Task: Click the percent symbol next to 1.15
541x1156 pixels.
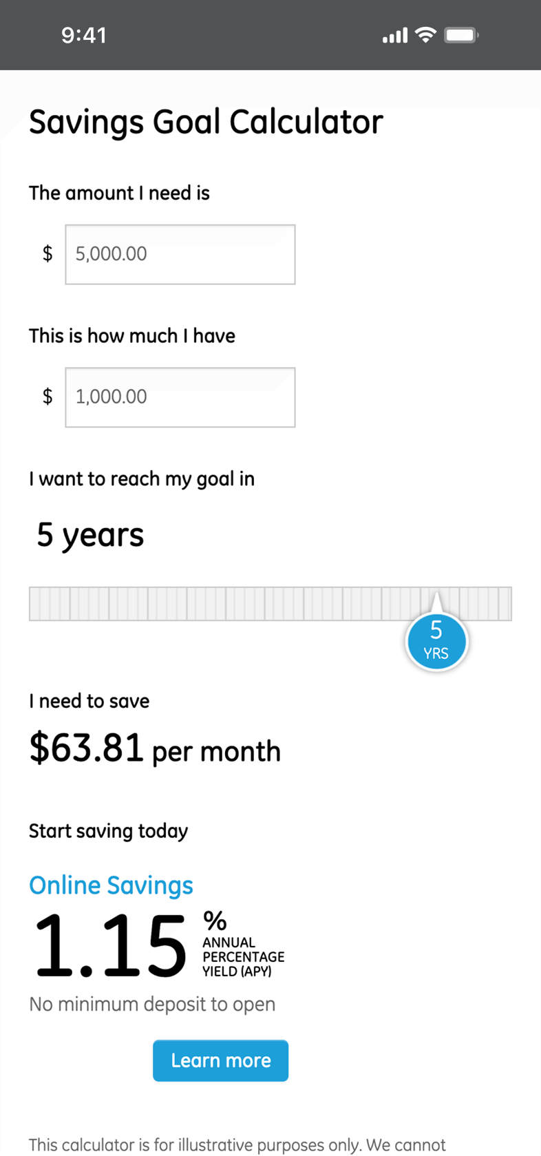Action: [215, 921]
